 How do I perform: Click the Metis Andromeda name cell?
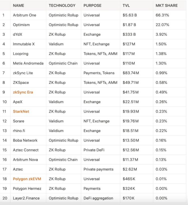28,63
